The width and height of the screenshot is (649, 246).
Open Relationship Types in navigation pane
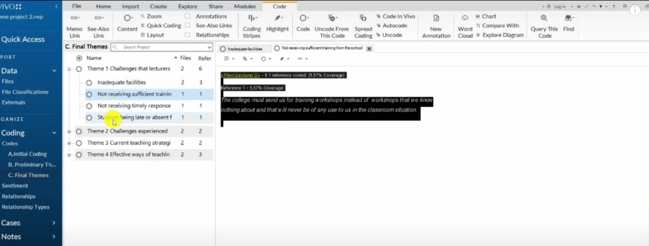coord(25,207)
